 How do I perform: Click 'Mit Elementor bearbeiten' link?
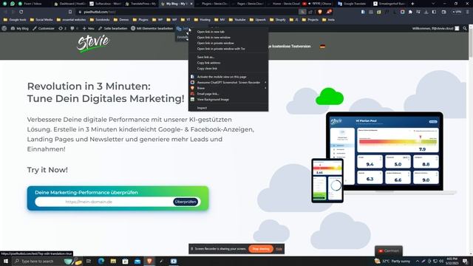(152, 28)
